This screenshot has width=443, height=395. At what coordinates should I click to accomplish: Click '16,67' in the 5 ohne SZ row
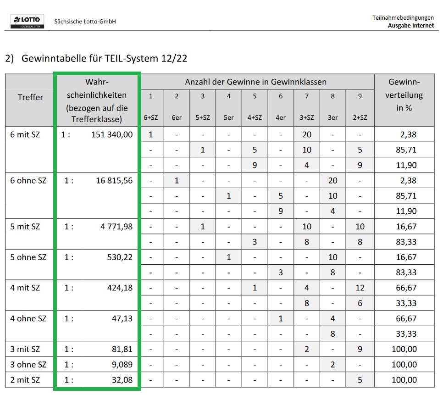(x=406, y=257)
